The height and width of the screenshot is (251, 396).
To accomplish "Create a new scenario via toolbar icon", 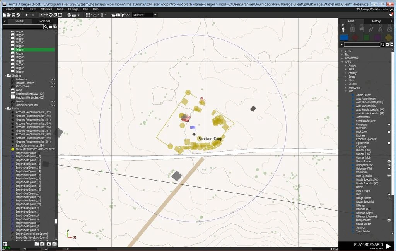I will pos(4,15).
